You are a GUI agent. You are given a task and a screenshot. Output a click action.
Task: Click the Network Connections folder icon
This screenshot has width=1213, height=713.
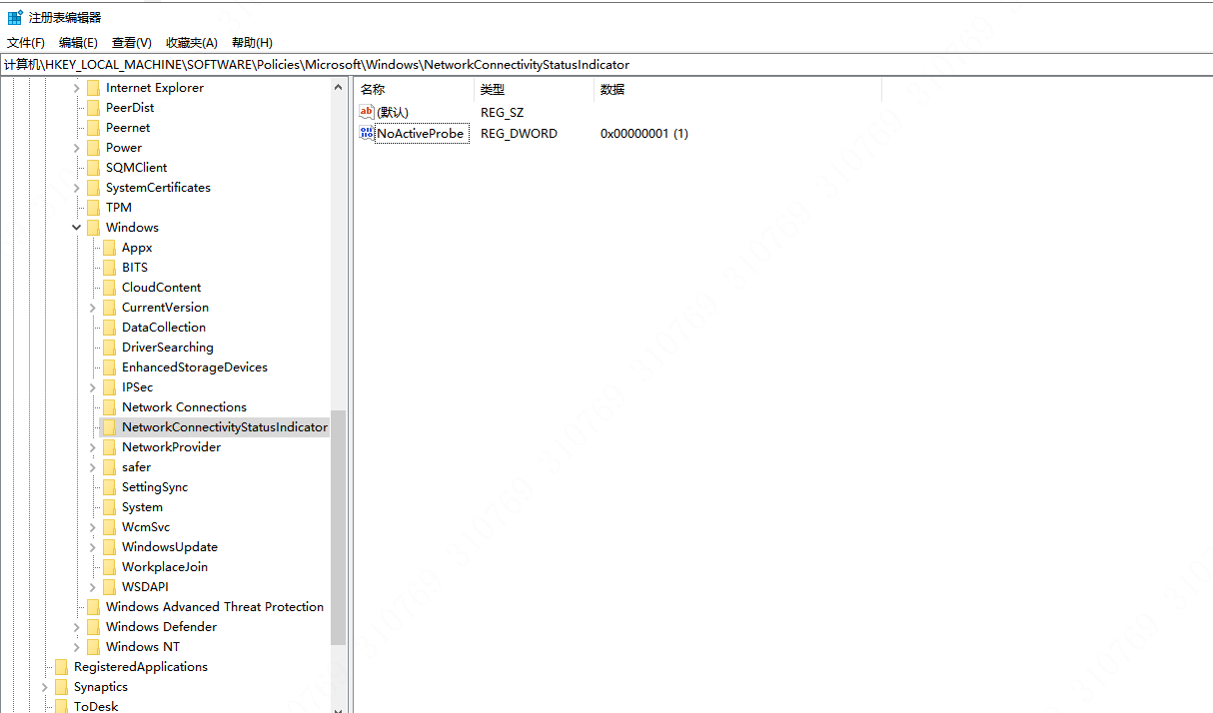click(x=109, y=407)
